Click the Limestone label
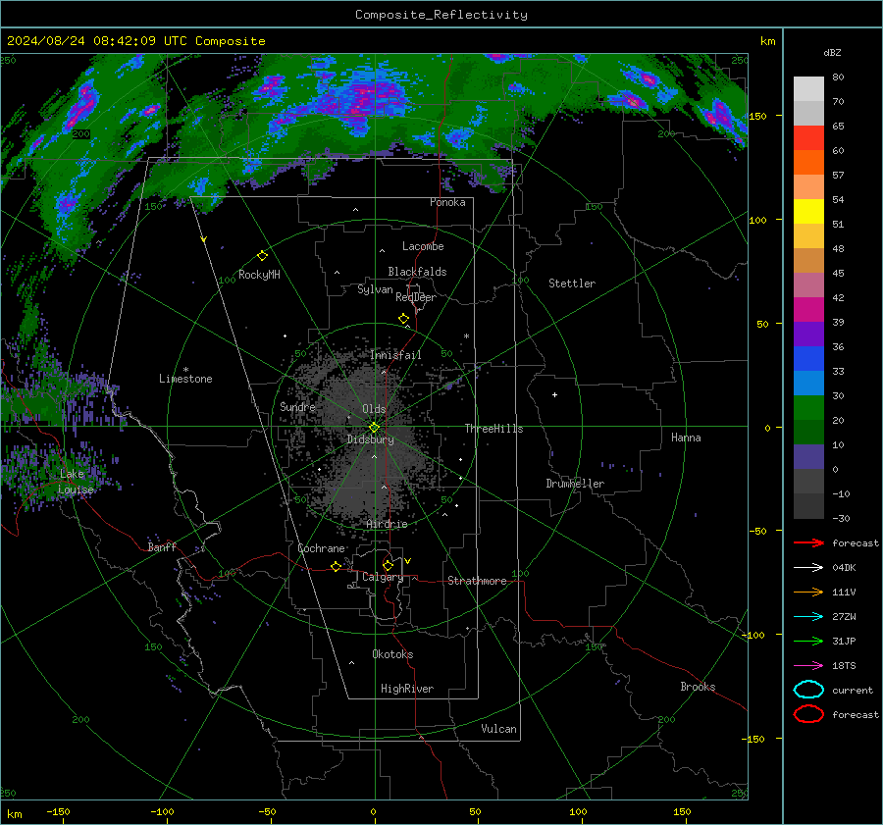 (185, 379)
